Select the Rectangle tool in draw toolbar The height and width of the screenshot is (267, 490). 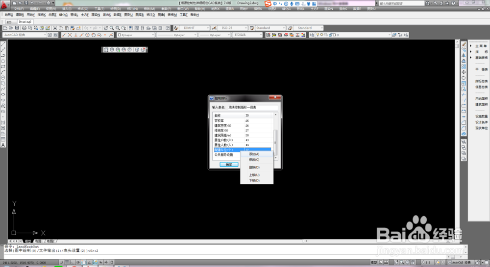[3, 67]
